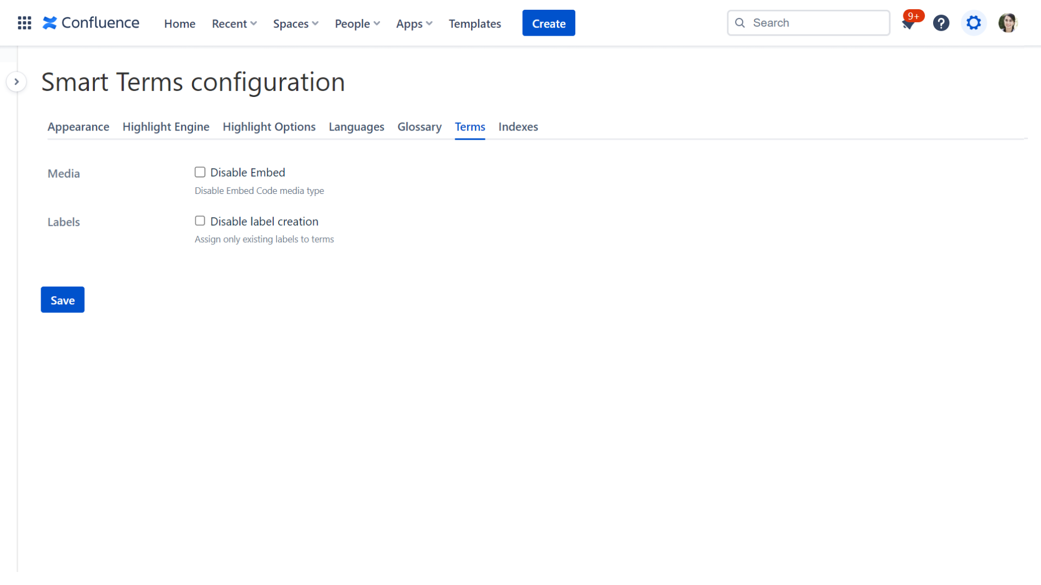The width and height of the screenshot is (1041, 585).
Task: Click inside the Search field
Action: [808, 23]
